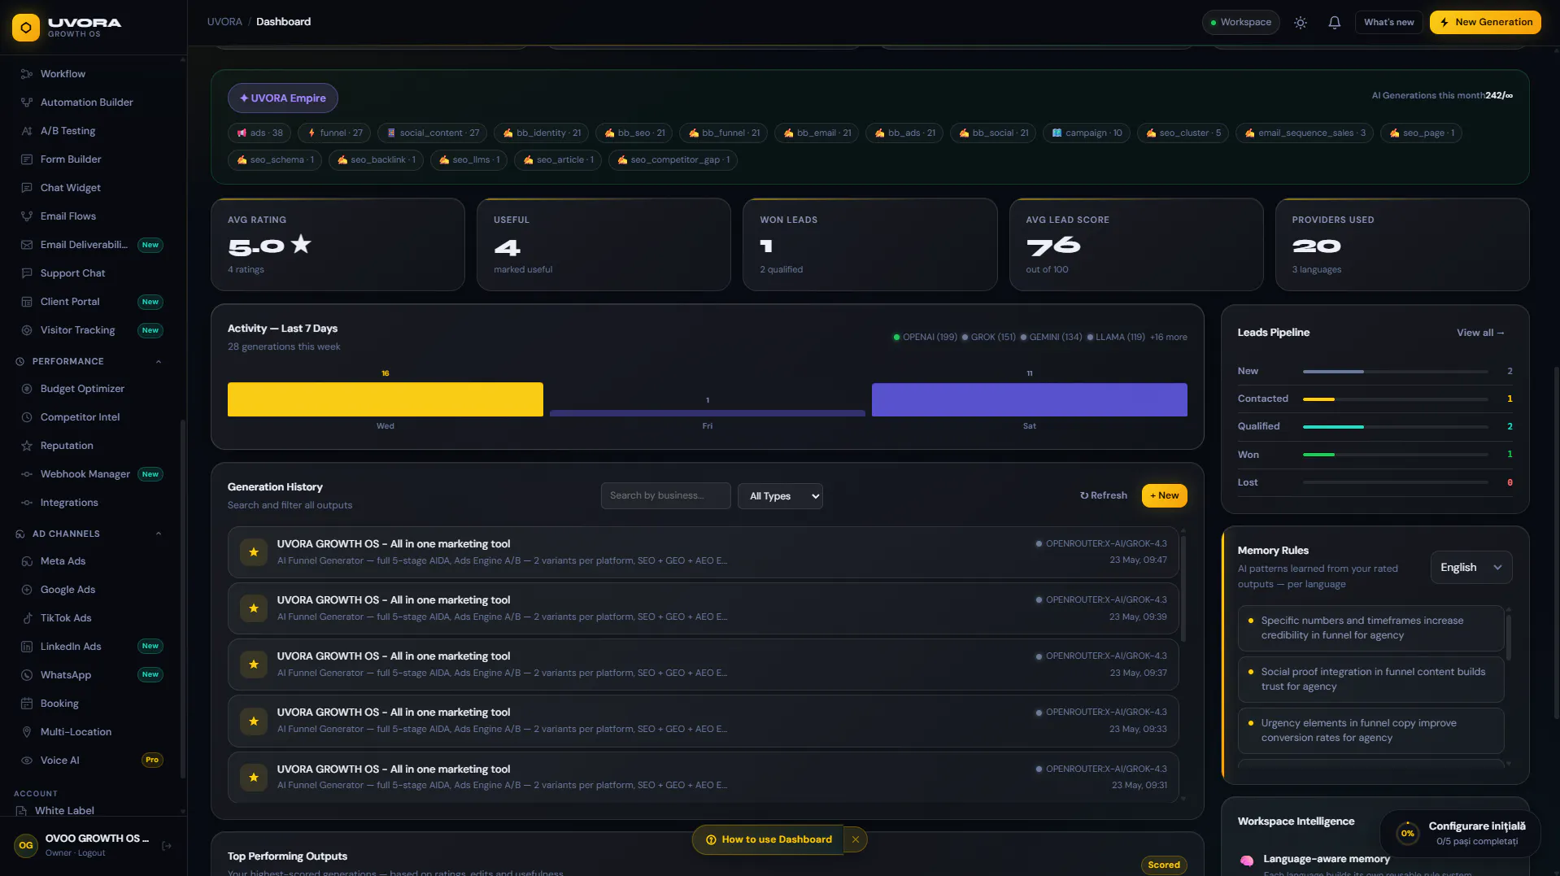Viewport: 1560px width, 876px height.
Task: Click the logout arrow icon
Action: coord(167,846)
